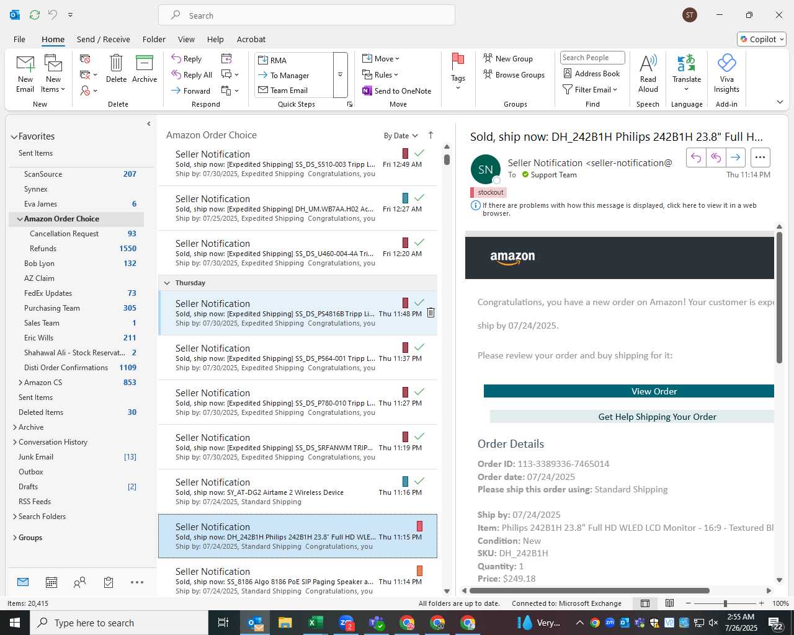Click the Copilot button
This screenshot has width=794, height=635.
click(x=762, y=39)
